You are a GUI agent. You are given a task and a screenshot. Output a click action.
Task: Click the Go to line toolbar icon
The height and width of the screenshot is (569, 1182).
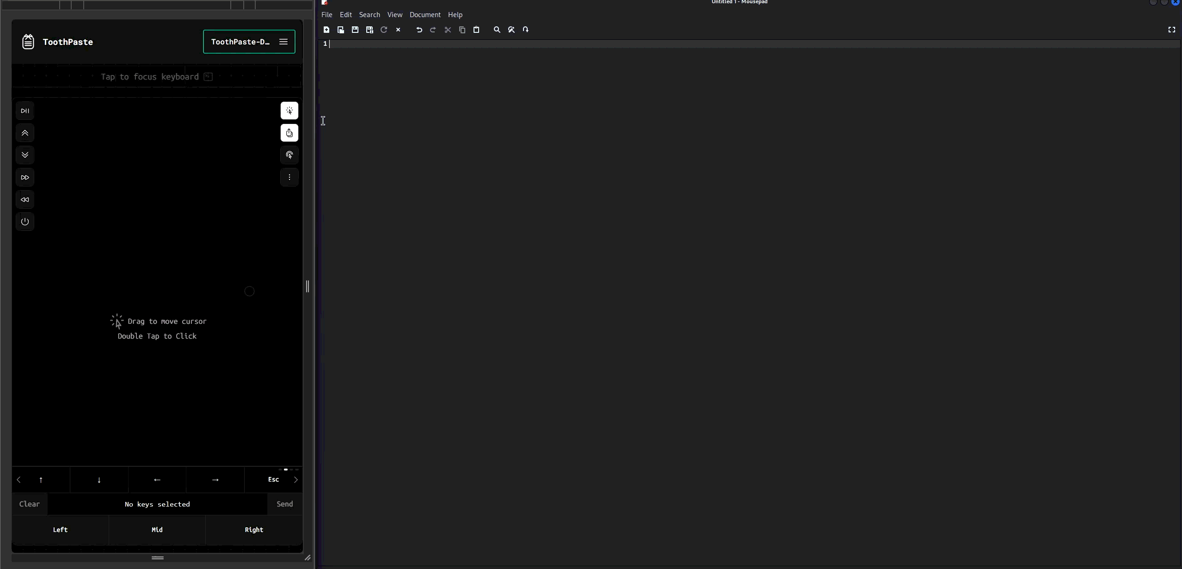coord(526,30)
